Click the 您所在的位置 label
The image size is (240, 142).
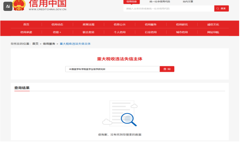pyautogui.click(x=21, y=44)
